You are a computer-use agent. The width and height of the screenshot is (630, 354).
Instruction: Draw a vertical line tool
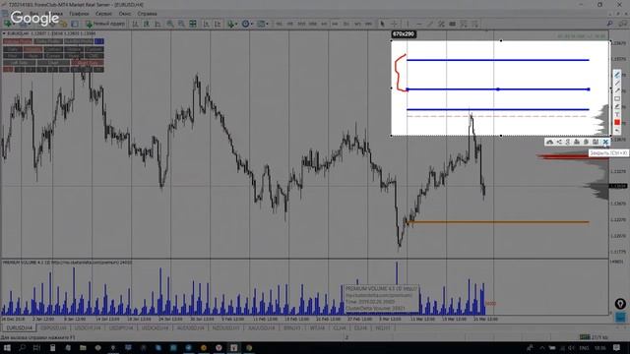(408, 24)
